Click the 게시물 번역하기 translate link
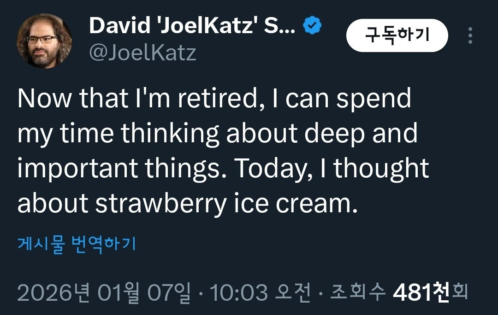This screenshot has height=315, width=498. (77, 243)
